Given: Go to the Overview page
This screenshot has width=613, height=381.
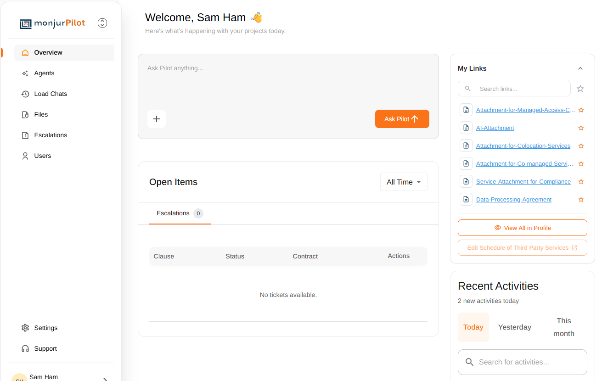Looking at the screenshot, I should 64,53.
